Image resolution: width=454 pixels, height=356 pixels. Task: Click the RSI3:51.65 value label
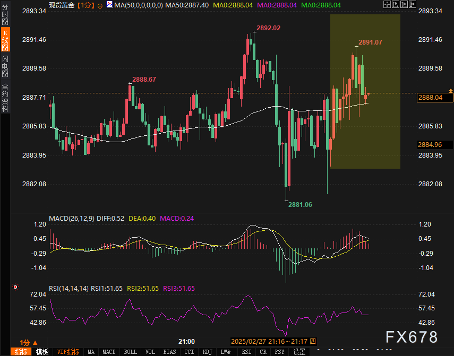pos(179,288)
